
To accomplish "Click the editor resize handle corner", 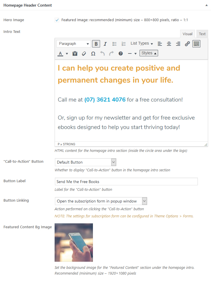I will pyautogui.click(x=206, y=144).
